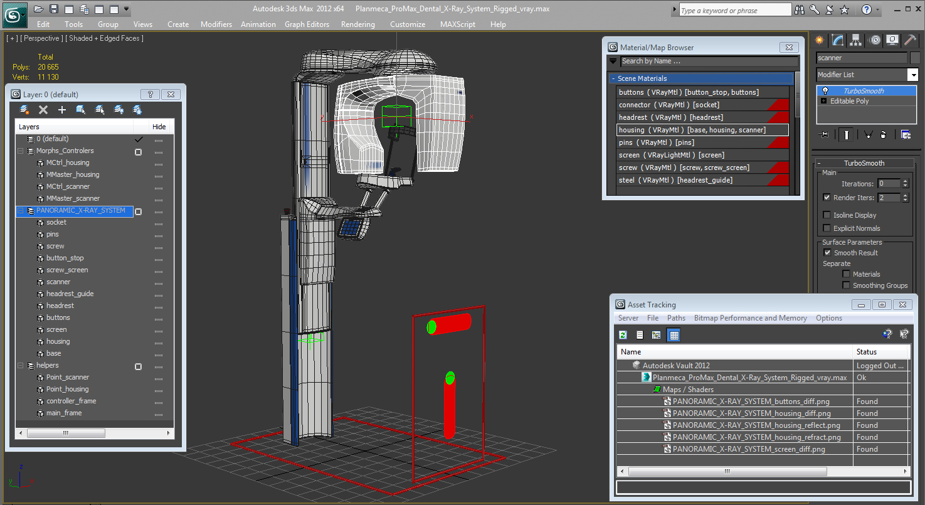Click the Hide column header in Layer dialog

(160, 127)
